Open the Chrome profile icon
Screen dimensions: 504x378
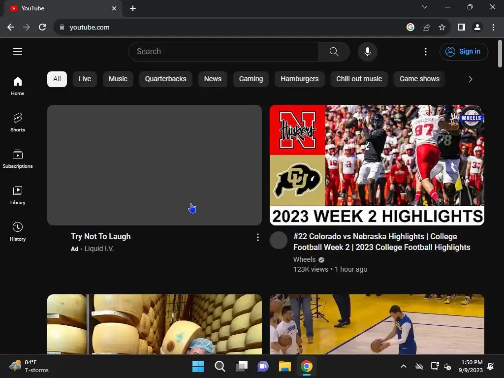click(477, 28)
